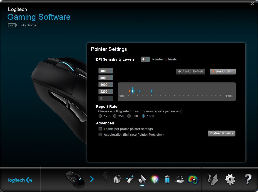This screenshot has height=192, width=258.
Task: Select the 1000 polling rate radio button
Action: [143, 116]
